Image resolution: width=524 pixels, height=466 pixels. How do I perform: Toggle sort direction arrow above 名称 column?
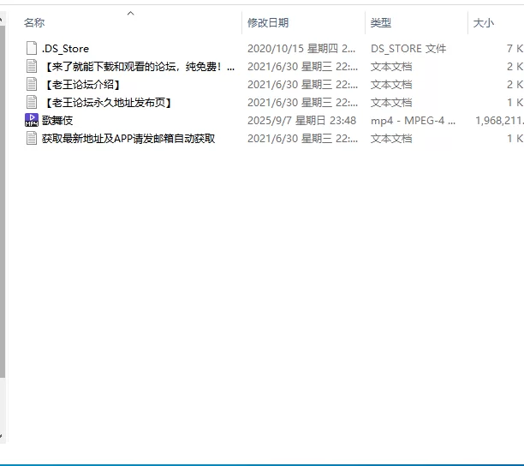point(130,13)
